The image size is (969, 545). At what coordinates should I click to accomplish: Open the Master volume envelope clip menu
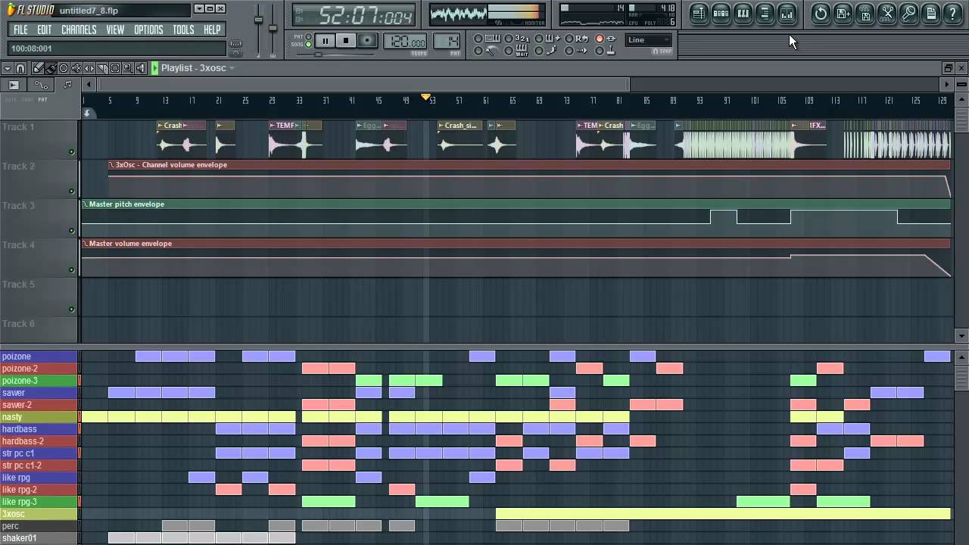point(85,244)
